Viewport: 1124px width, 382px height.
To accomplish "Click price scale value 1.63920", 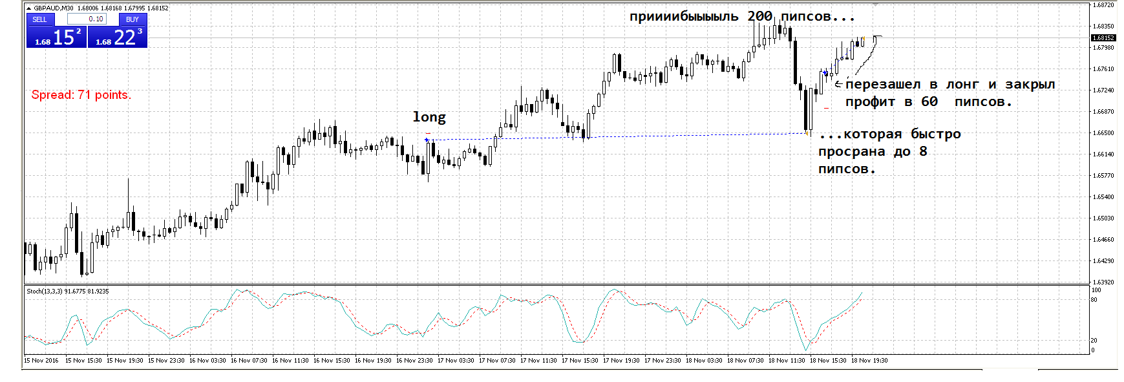I will [x=1103, y=282].
